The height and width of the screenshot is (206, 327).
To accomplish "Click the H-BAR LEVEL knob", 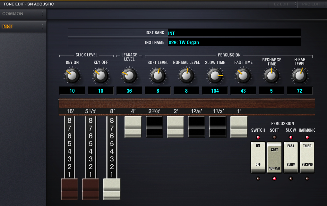I will (300, 76).
